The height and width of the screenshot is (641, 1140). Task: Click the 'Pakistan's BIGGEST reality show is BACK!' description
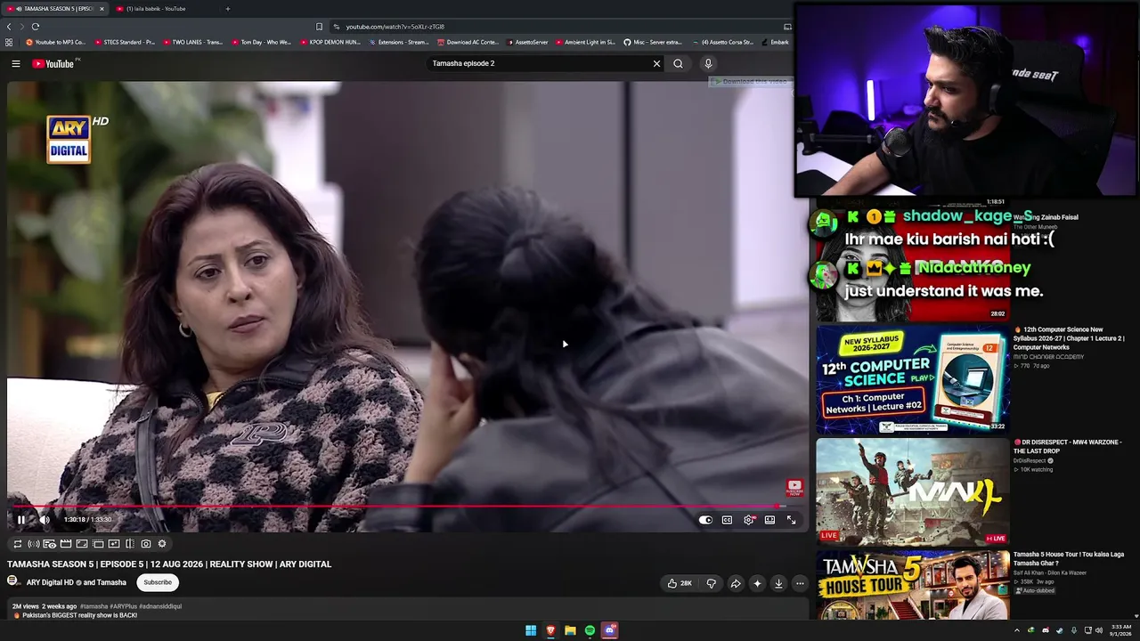pyautogui.click(x=75, y=615)
